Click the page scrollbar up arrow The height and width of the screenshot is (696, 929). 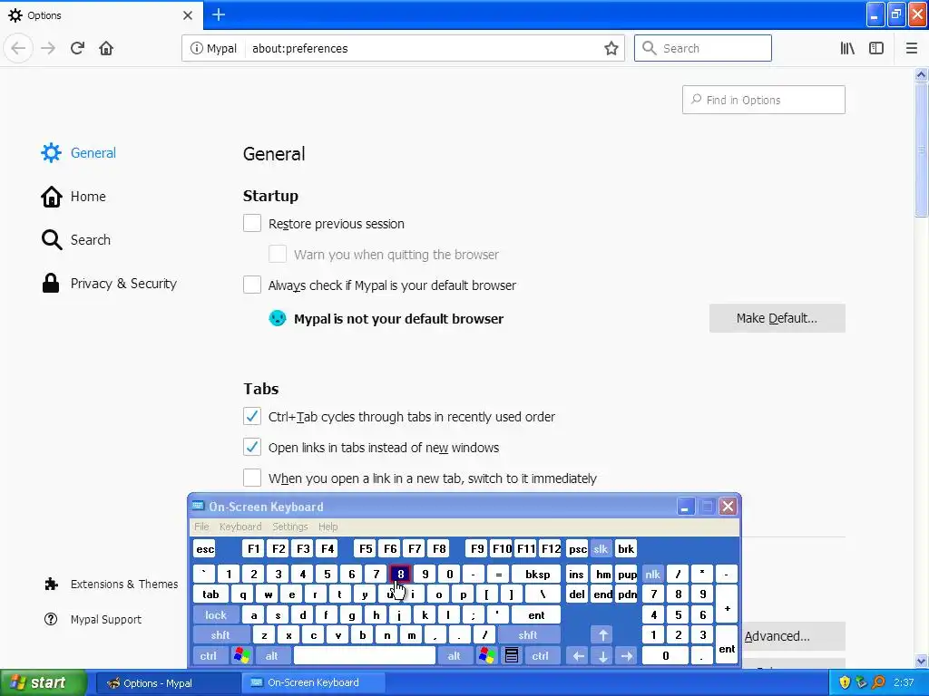click(921, 74)
